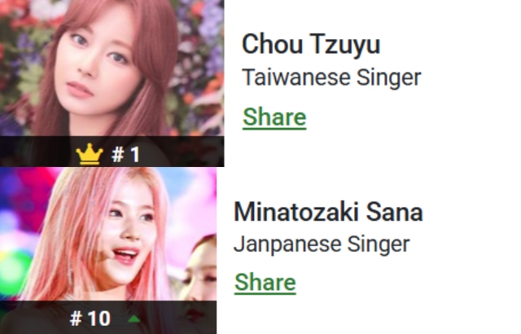Click the word "Chou" in the first name

273,44
